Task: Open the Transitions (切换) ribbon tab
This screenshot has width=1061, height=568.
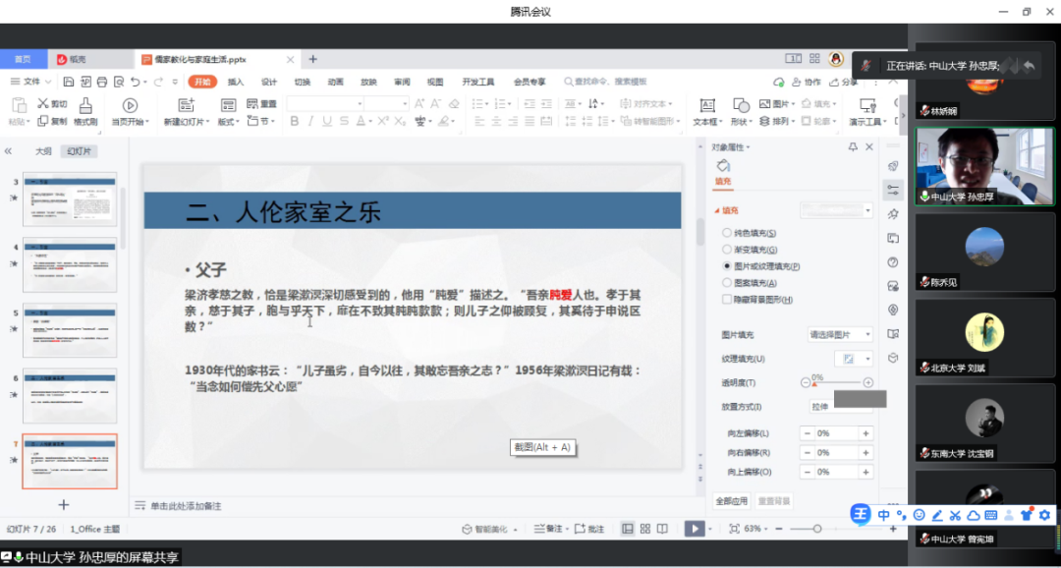Action: click(302, 82)
